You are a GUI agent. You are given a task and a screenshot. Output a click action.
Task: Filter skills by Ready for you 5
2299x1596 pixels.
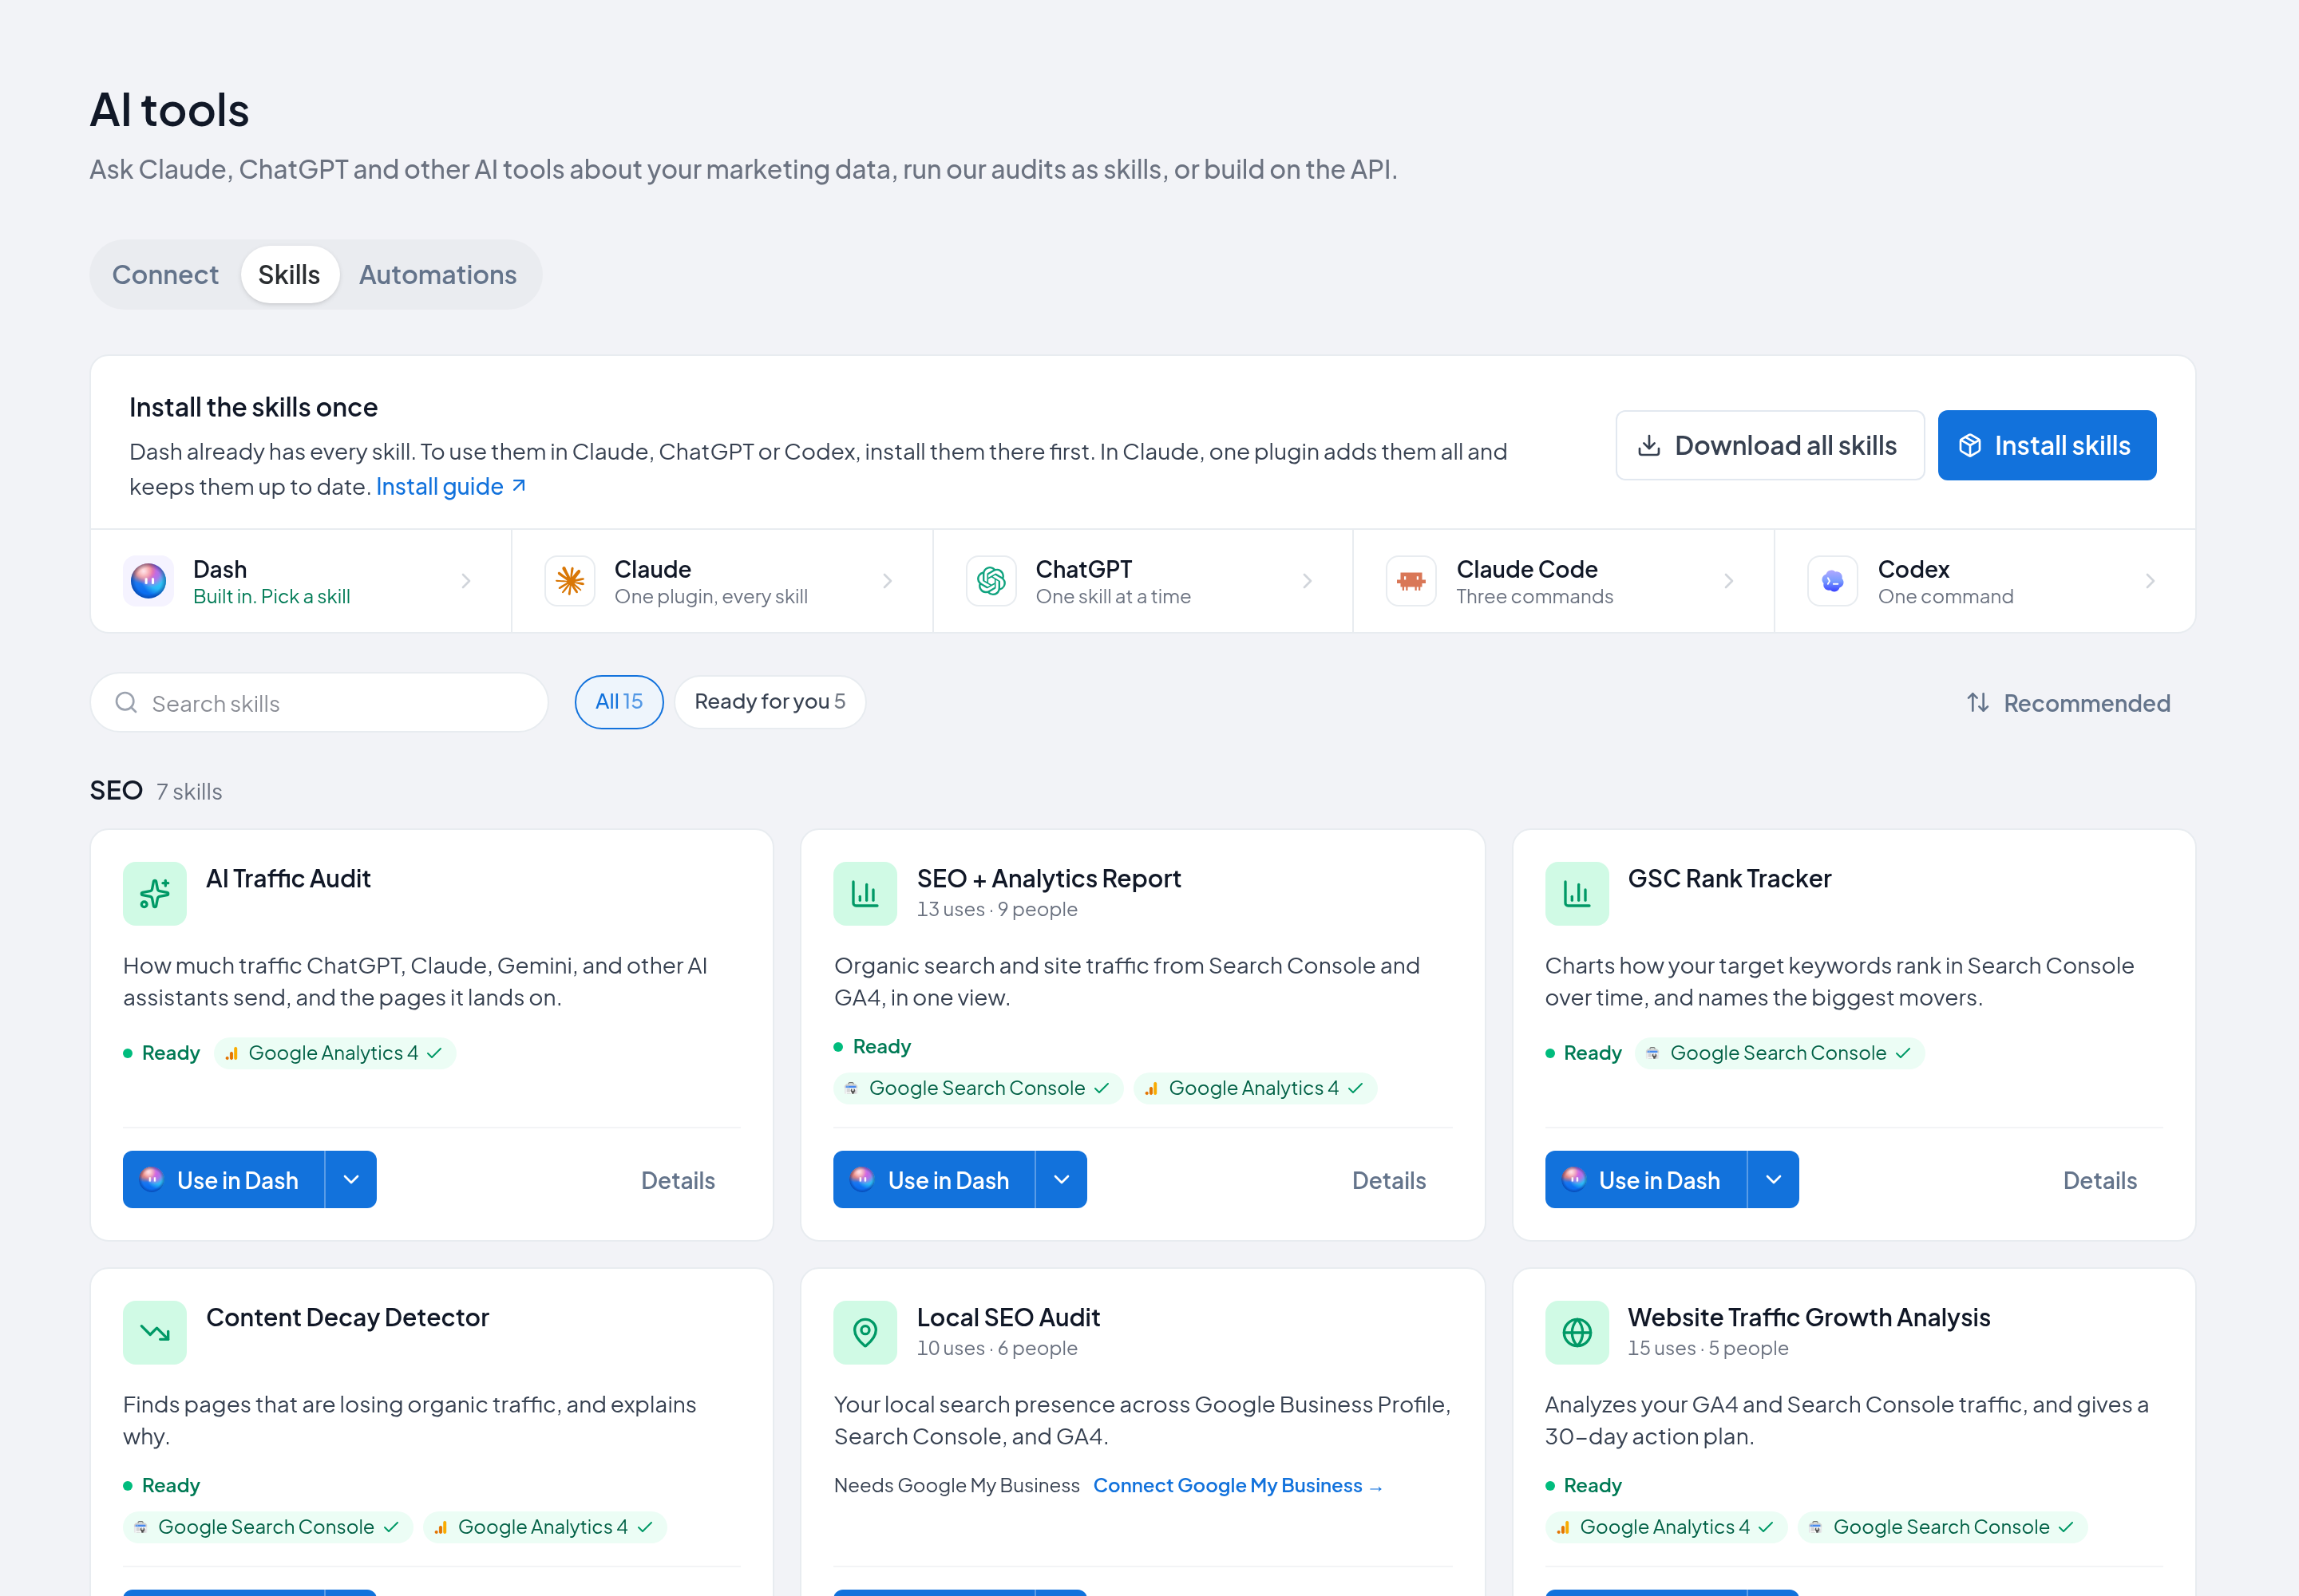(x=770, y=702)
